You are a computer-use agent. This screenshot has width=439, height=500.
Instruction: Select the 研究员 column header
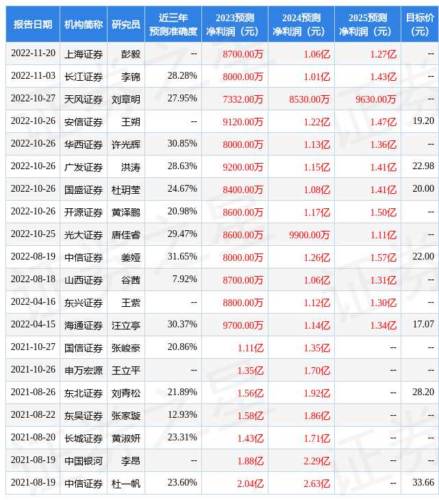pos(126,25)
